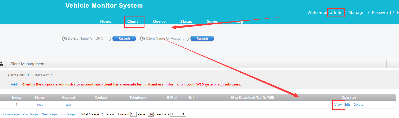Click the user icon beside Client Management
399x118 pixels.
tap(1, 63)
